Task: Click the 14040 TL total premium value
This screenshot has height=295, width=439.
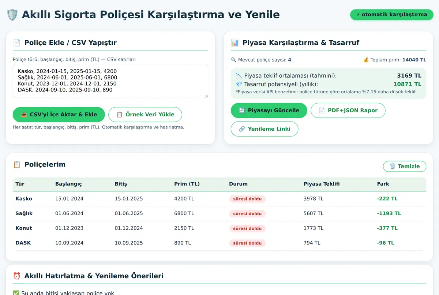Action: pos(414,60)
